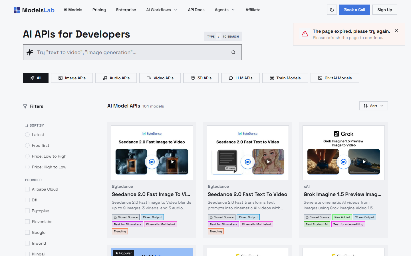The image size is (411, 256).
Task: Switch to the LLM APIs tab
Action: (241, 78)
